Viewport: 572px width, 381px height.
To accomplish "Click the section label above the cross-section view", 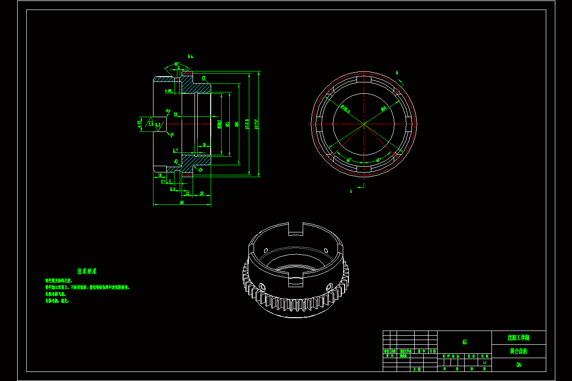I will pyautogui.click(x=190, y=56).
